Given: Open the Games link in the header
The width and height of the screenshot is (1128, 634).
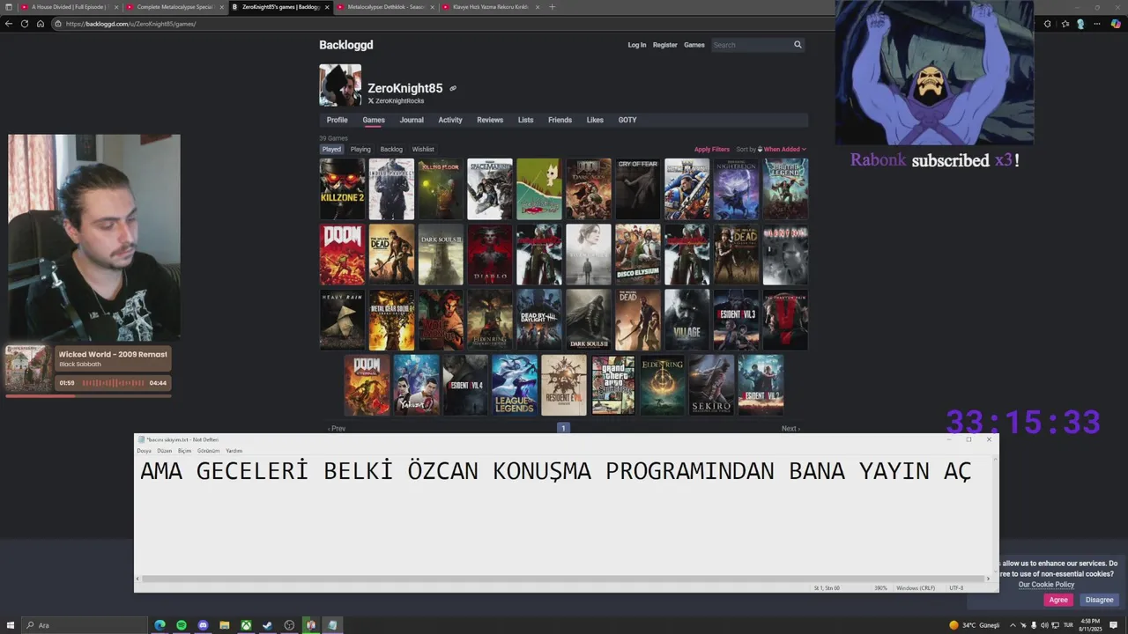Looking at the screenshot, I should [x=694, y=45].
